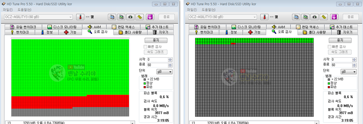This screenshot has width=363, height=124.
Task: Open 파일(F) menu in left window
Action: pyautogui.click(x=8, y=9)
